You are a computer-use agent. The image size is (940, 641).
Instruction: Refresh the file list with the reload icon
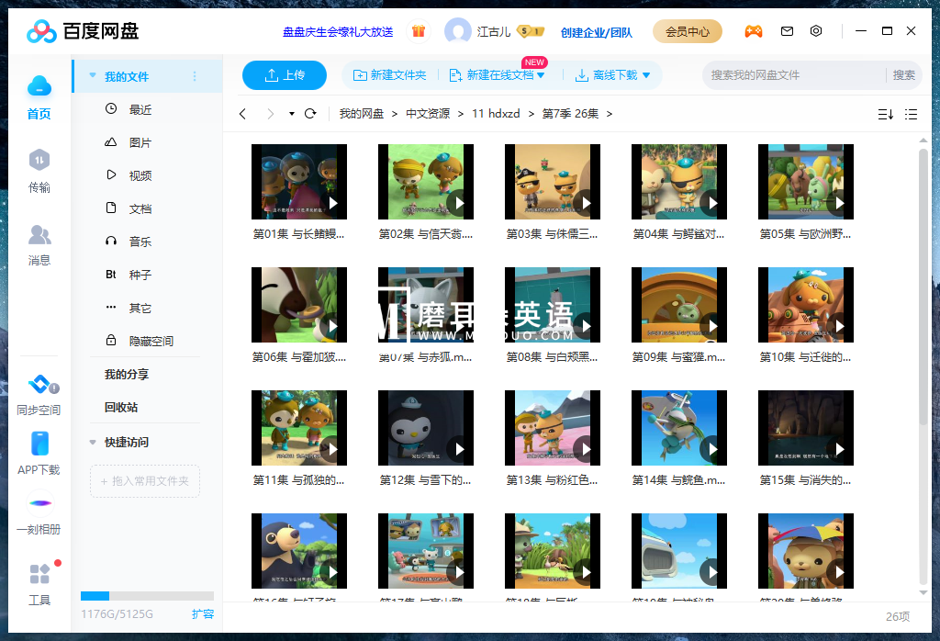tap(311, 114)
